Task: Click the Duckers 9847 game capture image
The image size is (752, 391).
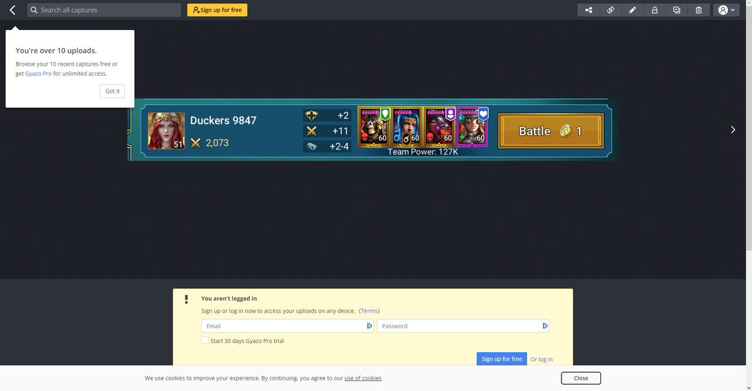Action: tap(373, 130)
